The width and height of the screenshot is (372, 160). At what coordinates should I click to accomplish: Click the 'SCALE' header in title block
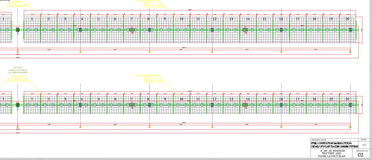(364, 140)
